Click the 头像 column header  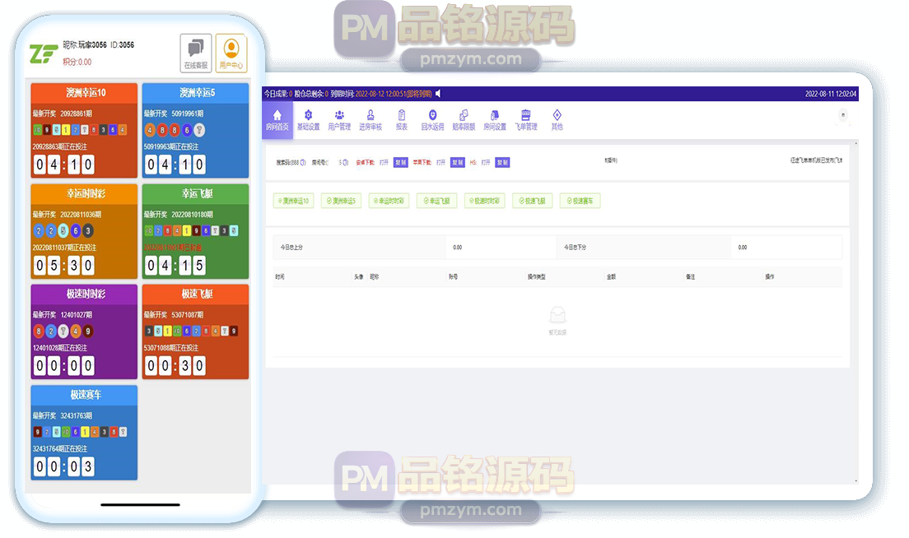point(359,277)
